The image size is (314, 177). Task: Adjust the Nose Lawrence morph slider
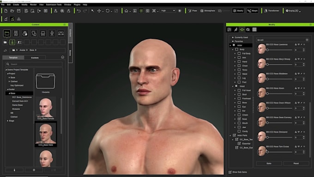279,50
